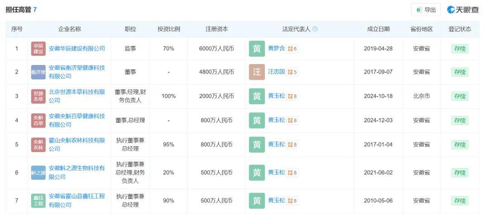Open 安徽华辰建设有限公司 company link

click(x=77, y=48)
